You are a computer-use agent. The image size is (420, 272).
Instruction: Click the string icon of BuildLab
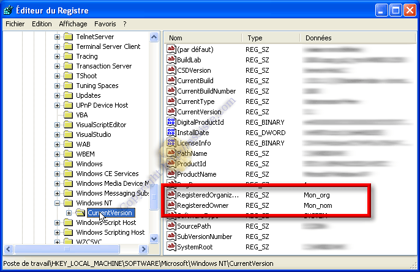point(171,60)
